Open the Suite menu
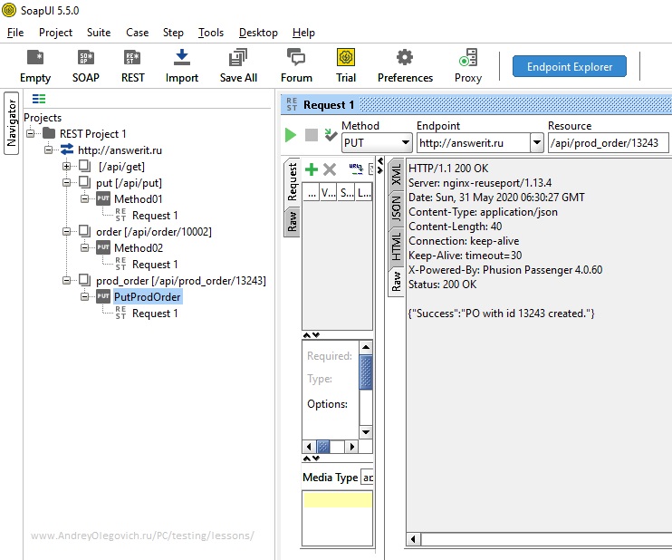Viewport: 672px width, 560px height. (99, 33)
